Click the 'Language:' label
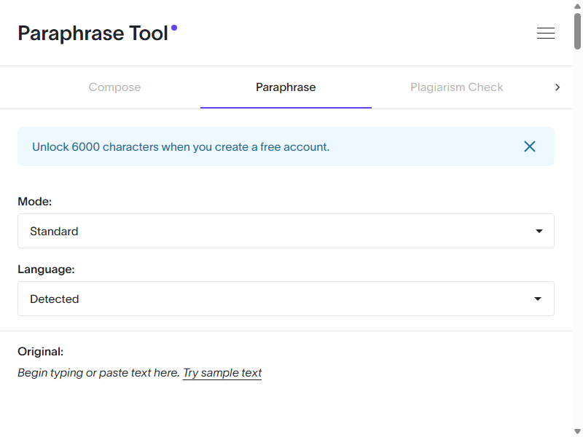Image resolution: width=583 pixels, height=437 pixels. [46, 269]
